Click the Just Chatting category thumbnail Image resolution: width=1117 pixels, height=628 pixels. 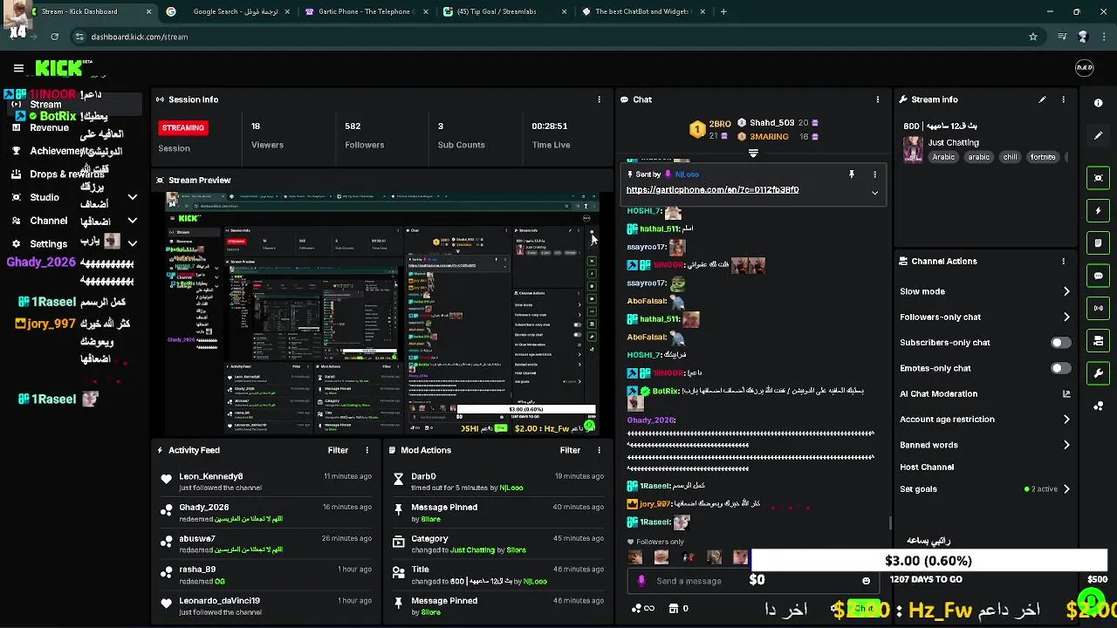click(x=913, y=149)
